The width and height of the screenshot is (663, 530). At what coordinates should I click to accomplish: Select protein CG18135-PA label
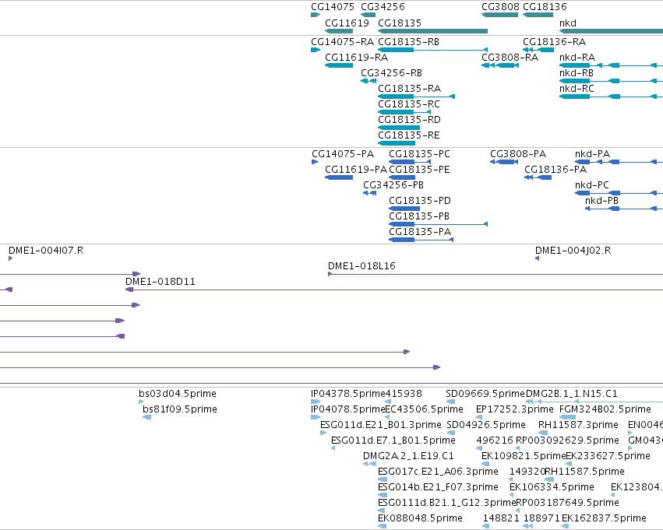(x=420, y=232)
